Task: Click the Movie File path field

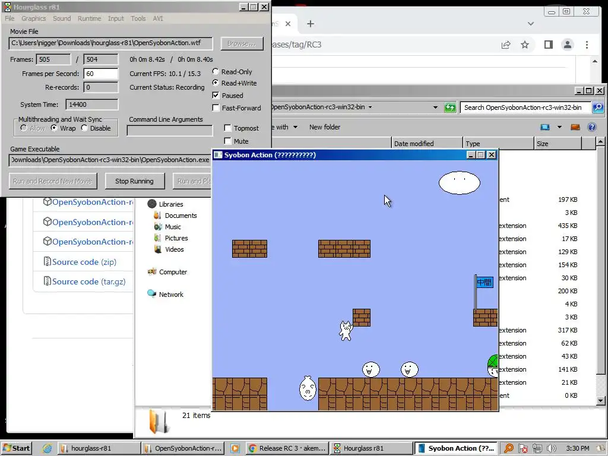Action: (x=110, y=43)
